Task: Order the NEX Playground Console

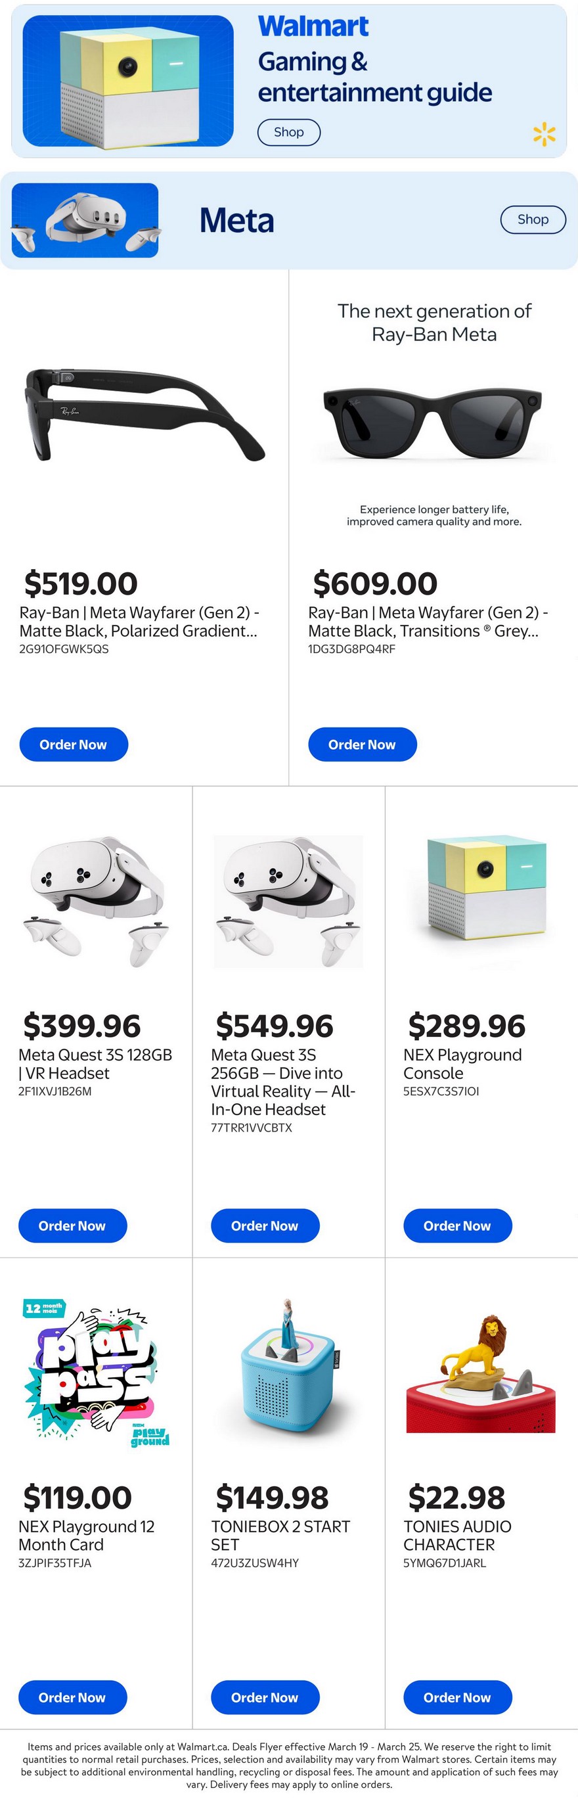Action: click(456, 1225)
